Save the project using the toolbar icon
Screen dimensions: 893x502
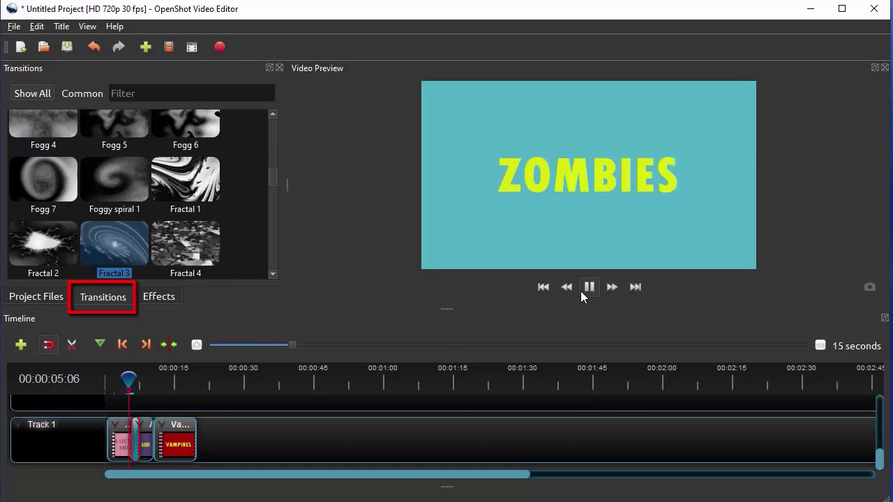[x=67, y=47]
